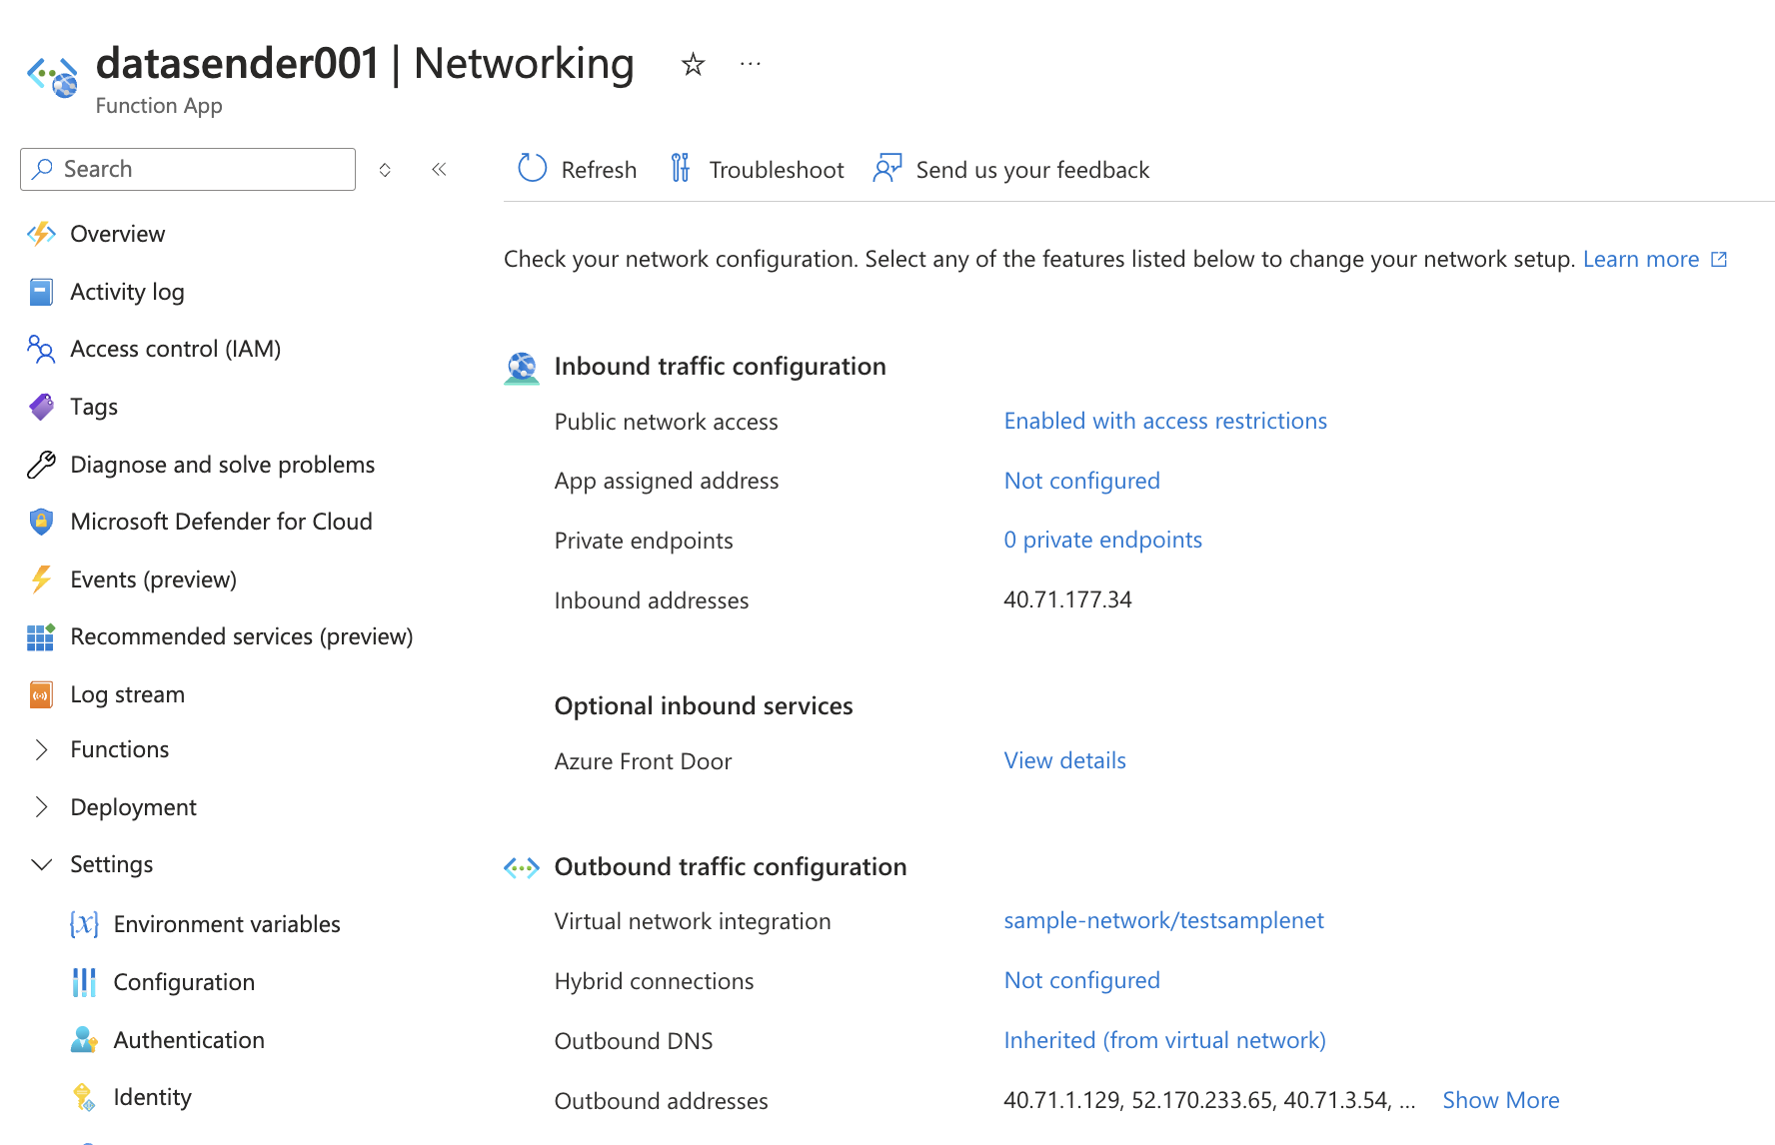Click the Refresh button label
This screenshot has width=1775, height=1145.
coord(599,170)
